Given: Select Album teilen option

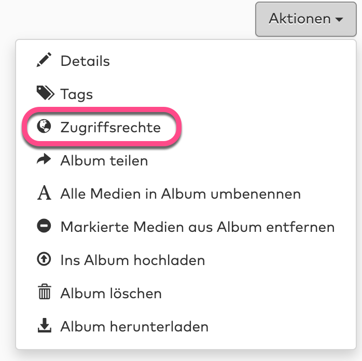Looking at the screenshot, I should pyautogui.click(x=104, y=161).
